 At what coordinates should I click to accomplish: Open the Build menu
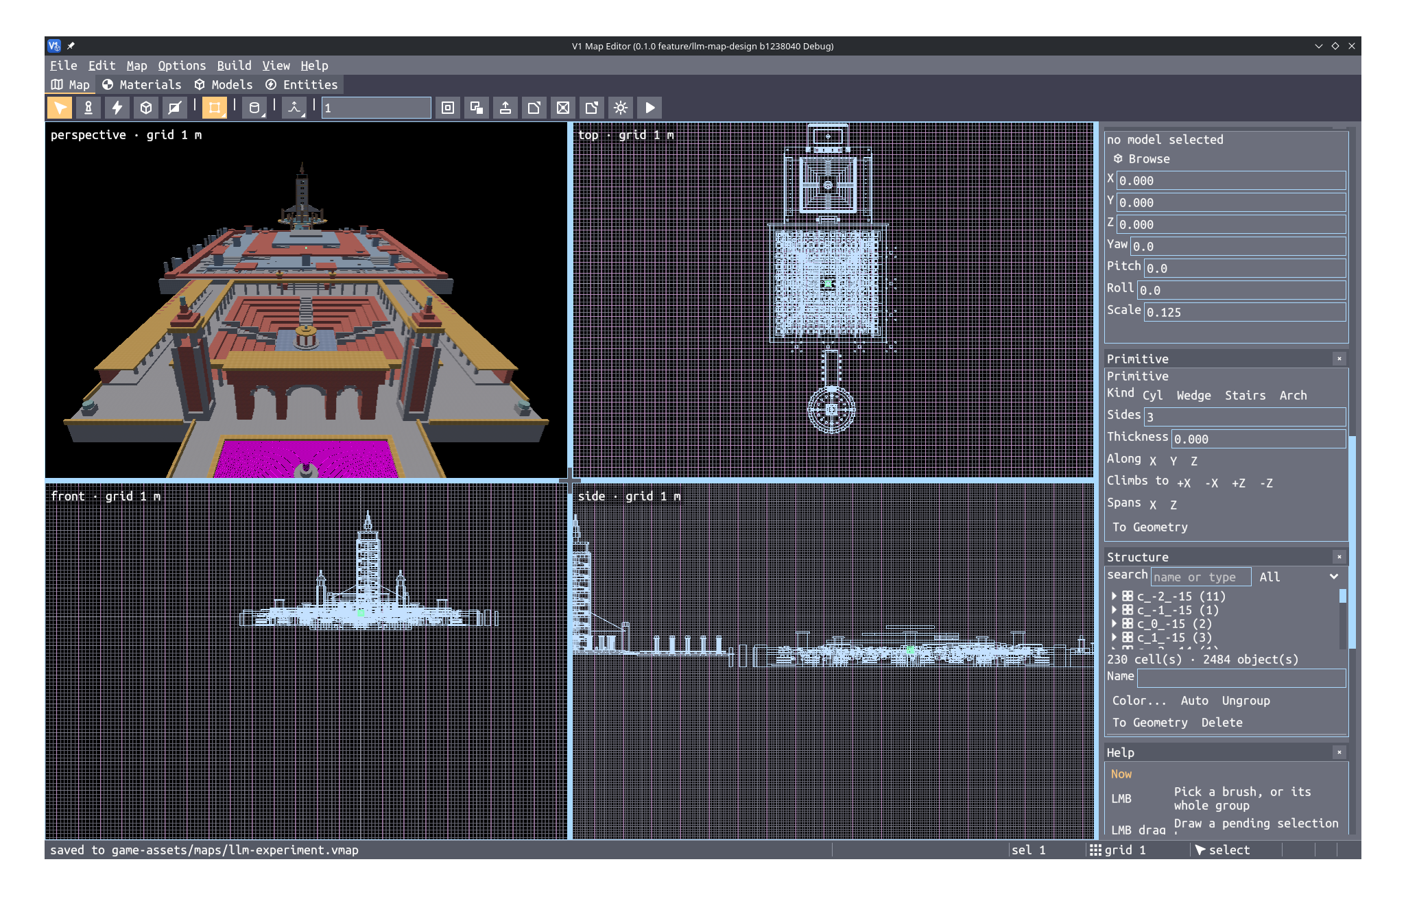point(234,66)
